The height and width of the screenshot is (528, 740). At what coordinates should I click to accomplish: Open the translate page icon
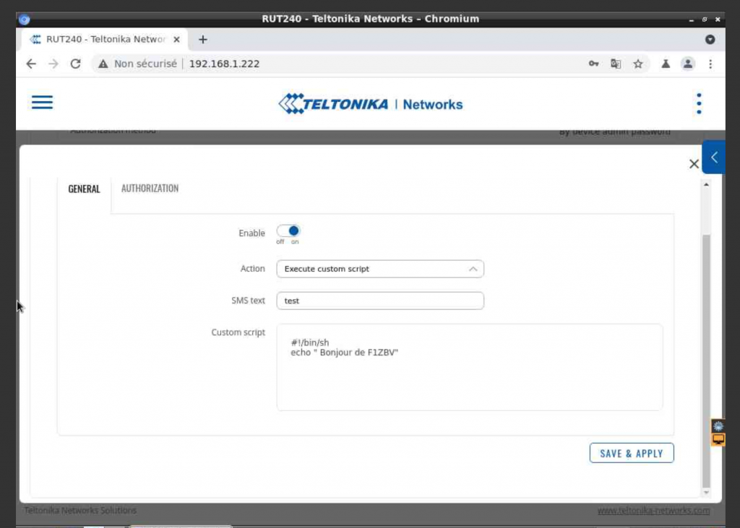[616, 64]
